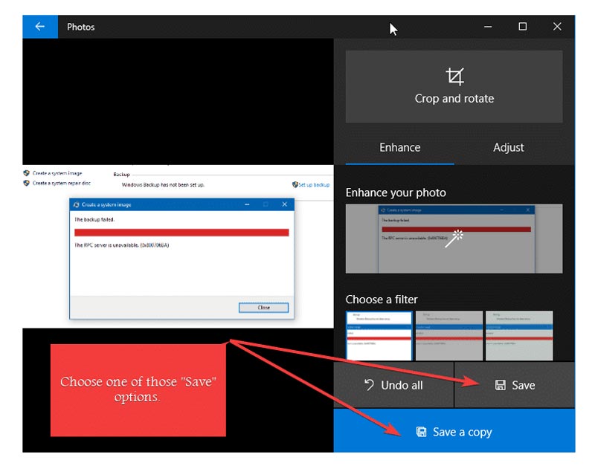Click the Save button
This screenshot has width=595, height=469.
pyautogui.click(x=515, y=385)
